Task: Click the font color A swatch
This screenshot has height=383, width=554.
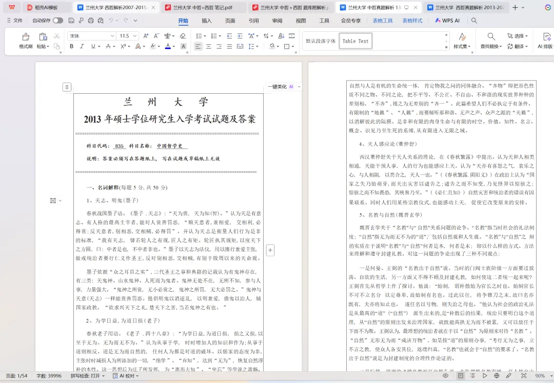Action: coord(168,46)
